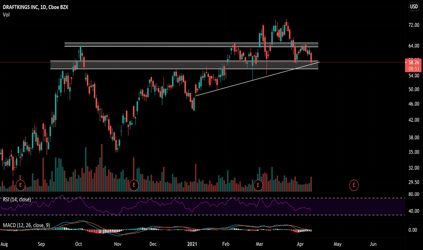Click the 50.00 price axis label

pyautogui.click(x=414, y=90)
